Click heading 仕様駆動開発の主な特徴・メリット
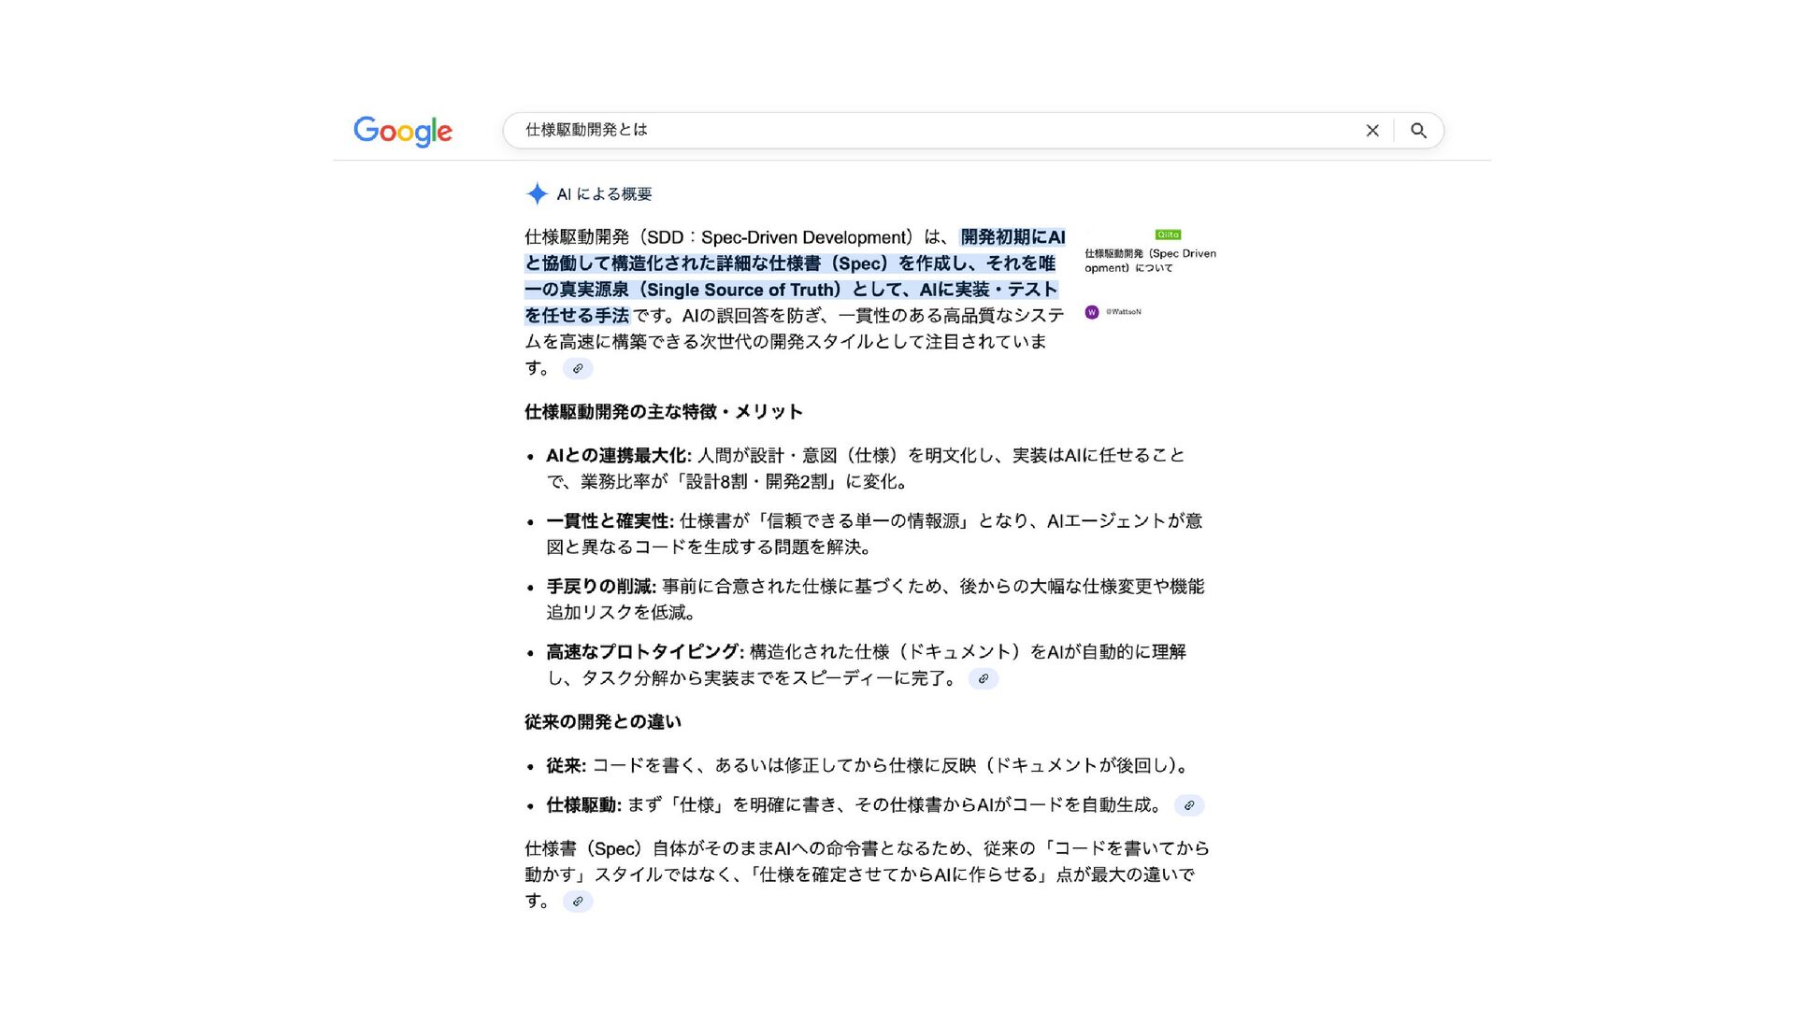Screen dimensions: 1795x1009 (x=663, y=412)
